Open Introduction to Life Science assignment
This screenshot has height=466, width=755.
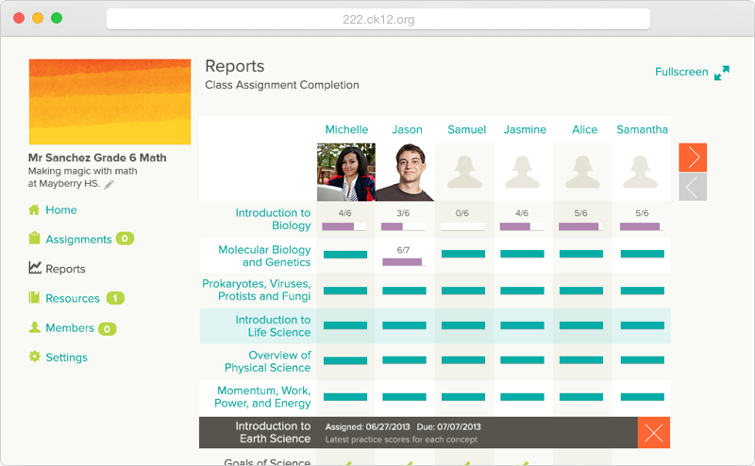pos(273,325)
